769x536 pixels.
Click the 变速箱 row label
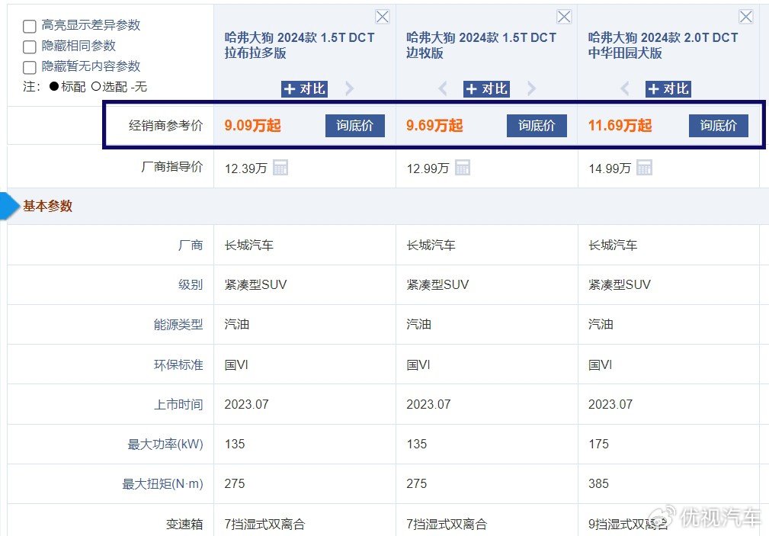(184, 525)
